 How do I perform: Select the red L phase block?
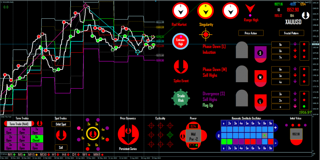260,103
